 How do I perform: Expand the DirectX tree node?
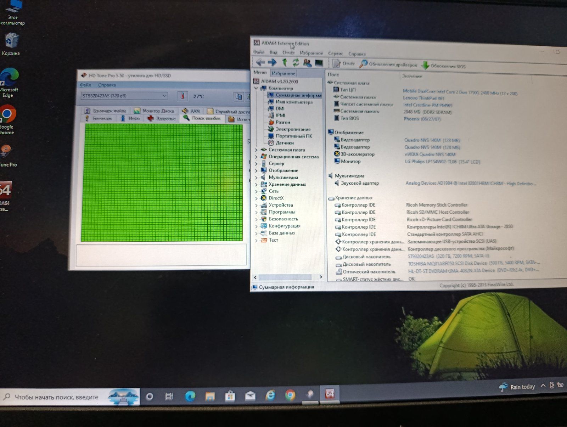(x=256, y=198)
